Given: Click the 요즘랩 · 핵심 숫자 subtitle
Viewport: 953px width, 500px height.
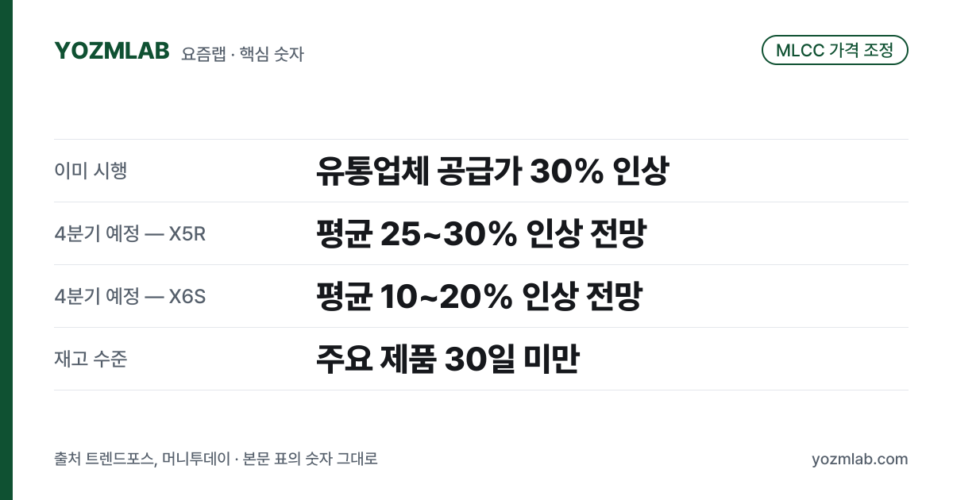Looking at the screenshot, I should pyautogui.click(x=242, y=54).
